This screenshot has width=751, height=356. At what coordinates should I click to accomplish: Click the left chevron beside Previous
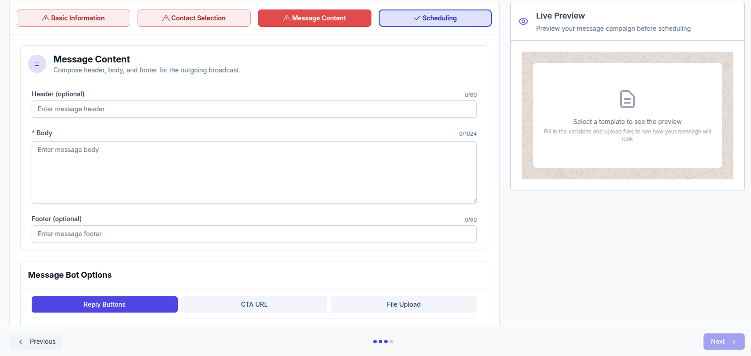(x=21, y=342)
